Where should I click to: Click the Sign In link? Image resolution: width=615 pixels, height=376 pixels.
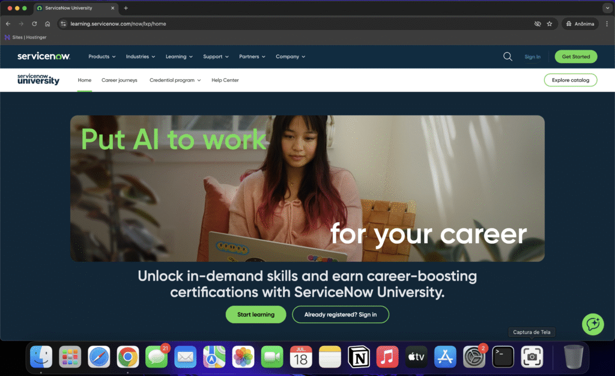coord(532,57)
